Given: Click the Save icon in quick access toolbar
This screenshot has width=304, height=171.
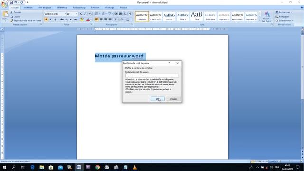Looking at the screenshot, I should click(x=11, y=2).
